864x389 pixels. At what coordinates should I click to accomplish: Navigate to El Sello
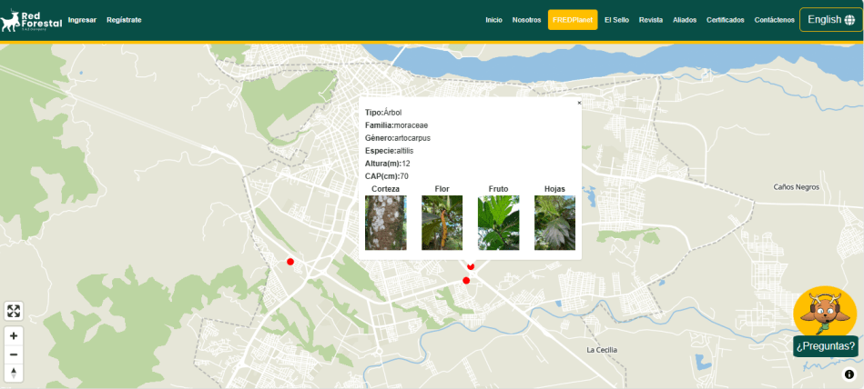[616, 20]
